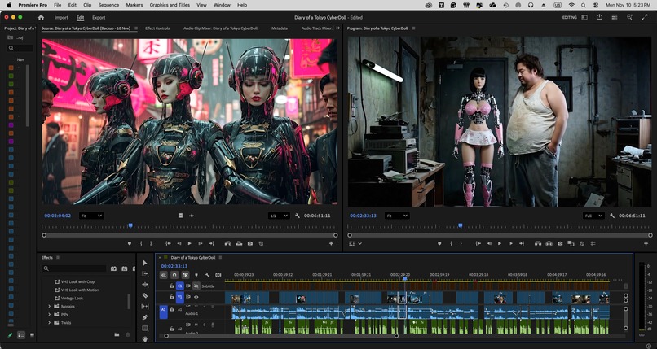Click Extract button in Program monitor

[549, 243]
